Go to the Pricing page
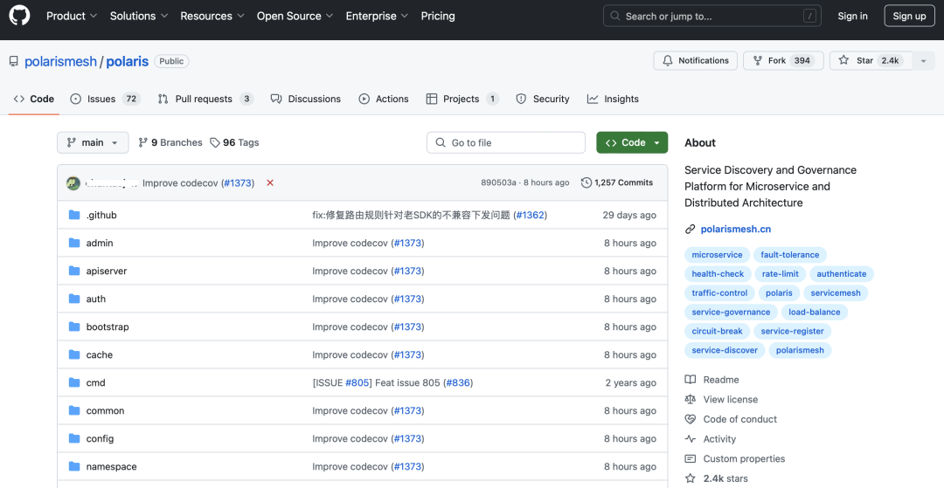Viewport: 944px width, 488px height. (x=438, y=17)
